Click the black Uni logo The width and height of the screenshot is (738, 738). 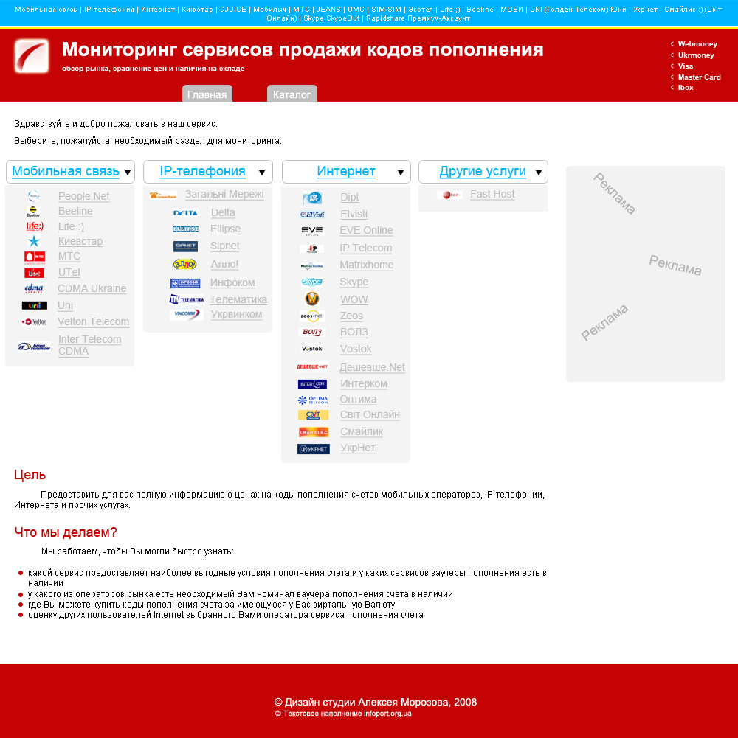pos(35,305)
